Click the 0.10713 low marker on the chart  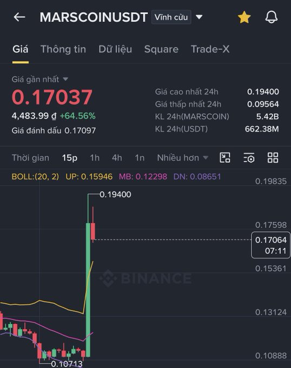[67, 364]
